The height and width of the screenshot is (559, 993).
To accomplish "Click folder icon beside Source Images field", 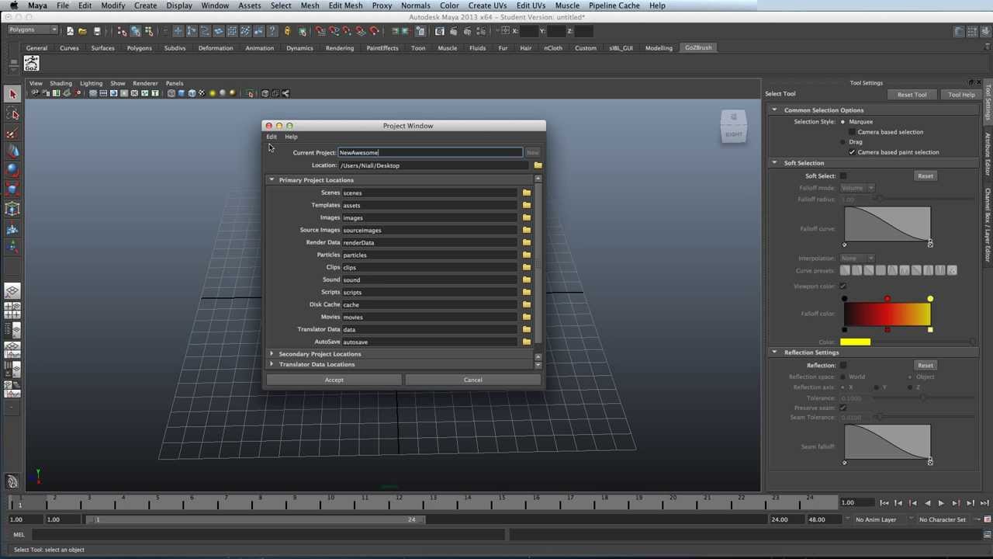I will [527, 230].
